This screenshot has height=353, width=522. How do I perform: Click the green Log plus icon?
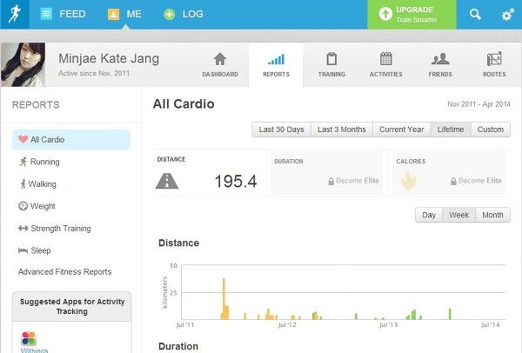coord(169,14)
